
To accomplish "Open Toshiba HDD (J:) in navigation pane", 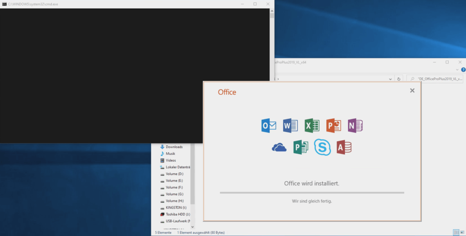I will 177,214.
